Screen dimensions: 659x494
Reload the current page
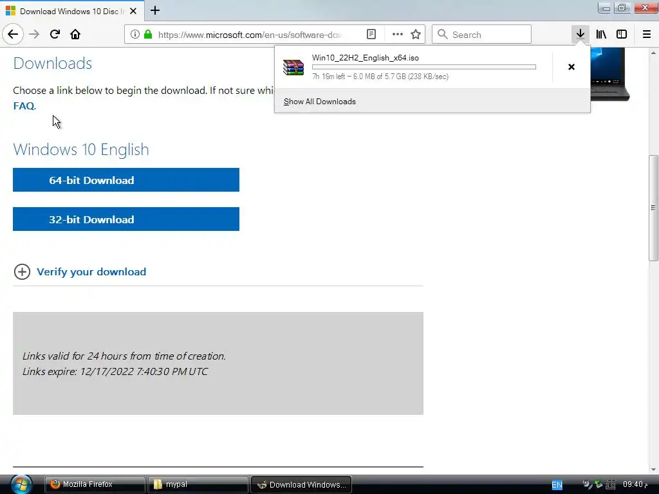(55, 35)
